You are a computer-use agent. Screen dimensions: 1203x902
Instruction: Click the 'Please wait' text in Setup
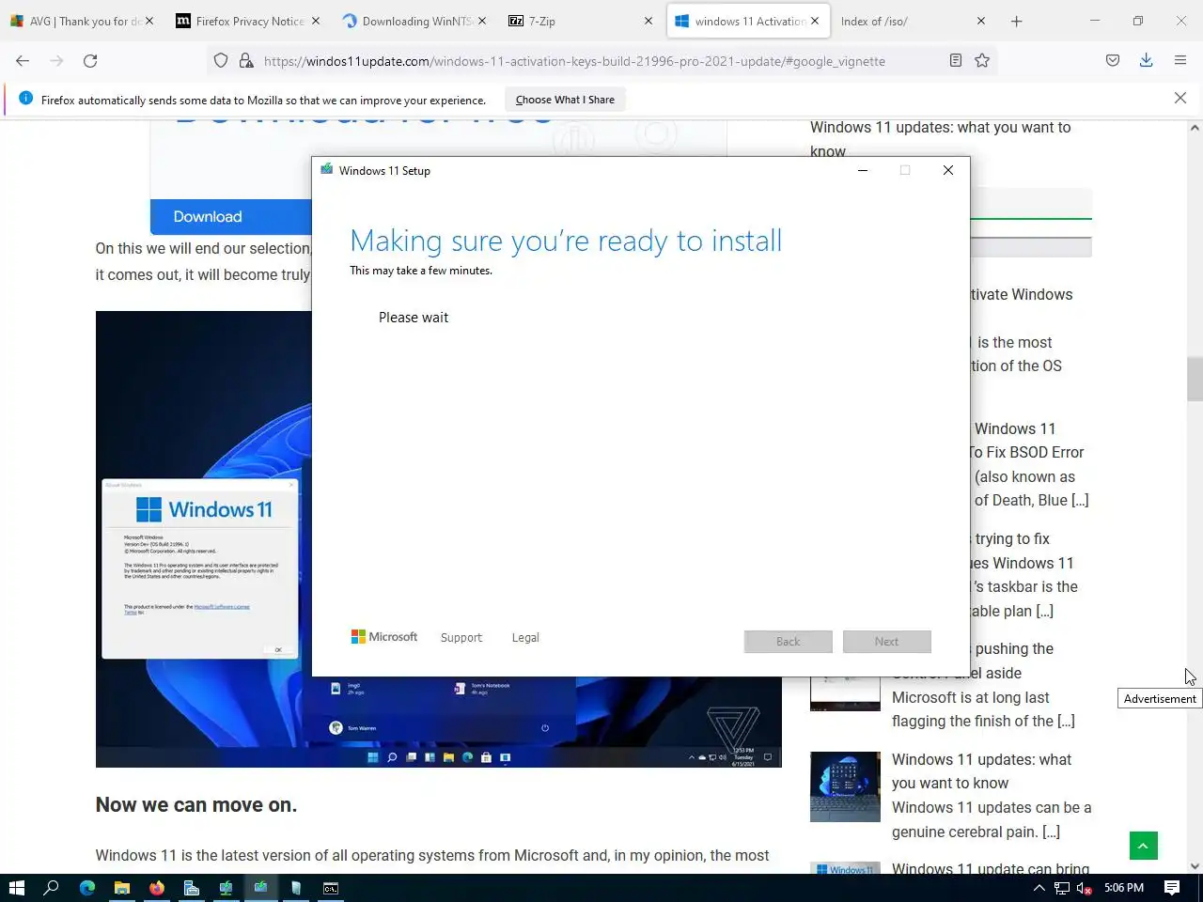[x=414, y=318]
